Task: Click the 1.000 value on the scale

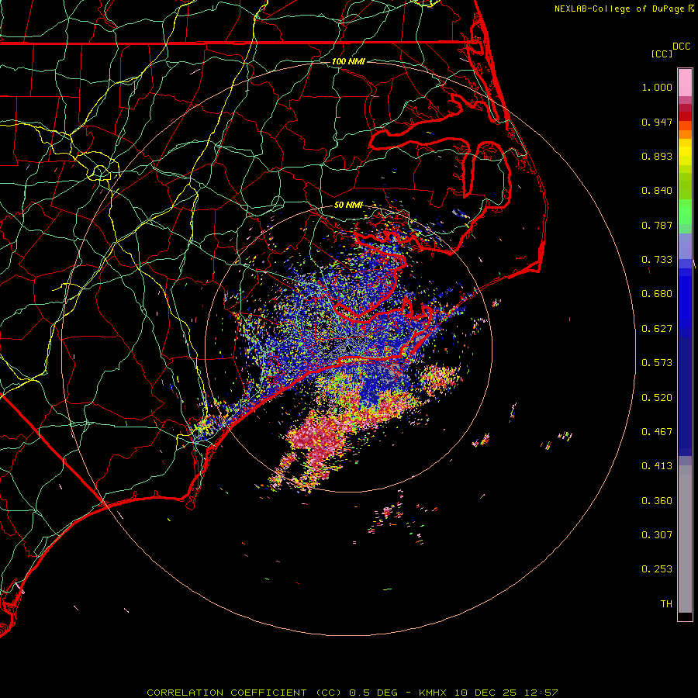Action: tap(657, 87)
